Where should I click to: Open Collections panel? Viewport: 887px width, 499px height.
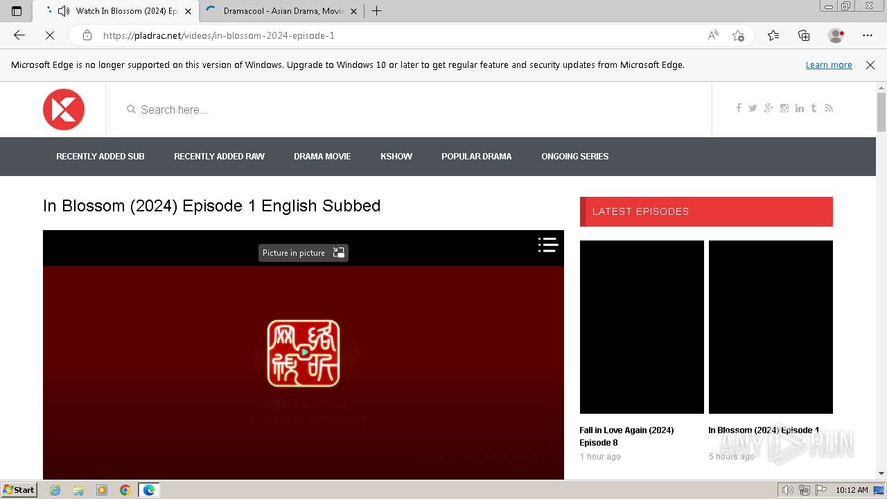tap(804, 35)
